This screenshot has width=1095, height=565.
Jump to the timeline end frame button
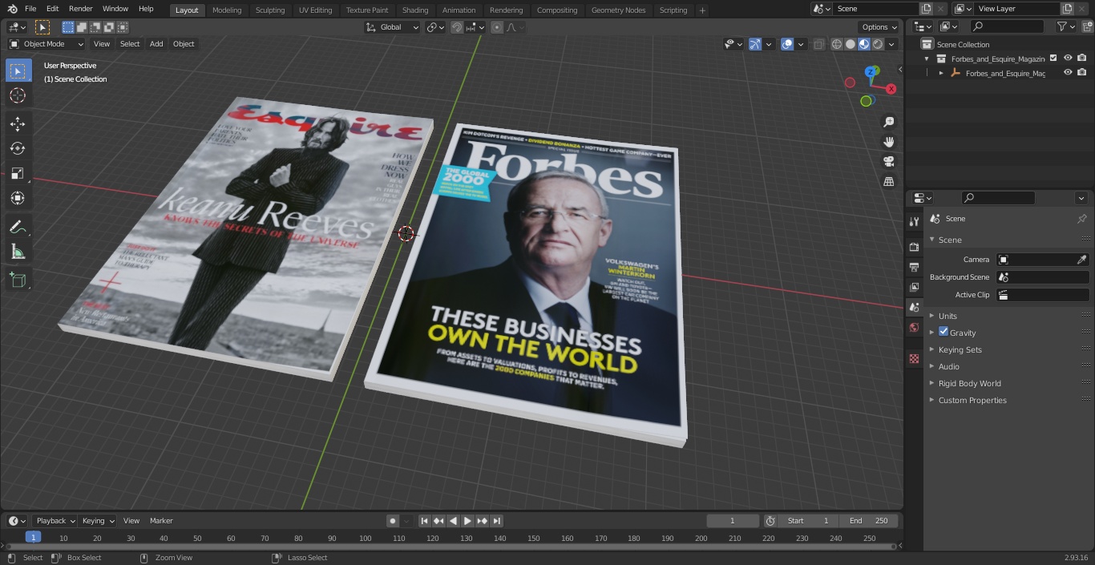point(496,521)
